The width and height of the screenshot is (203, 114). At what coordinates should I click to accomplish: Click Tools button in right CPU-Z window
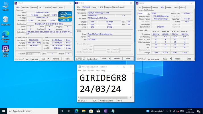pos(165,59)
